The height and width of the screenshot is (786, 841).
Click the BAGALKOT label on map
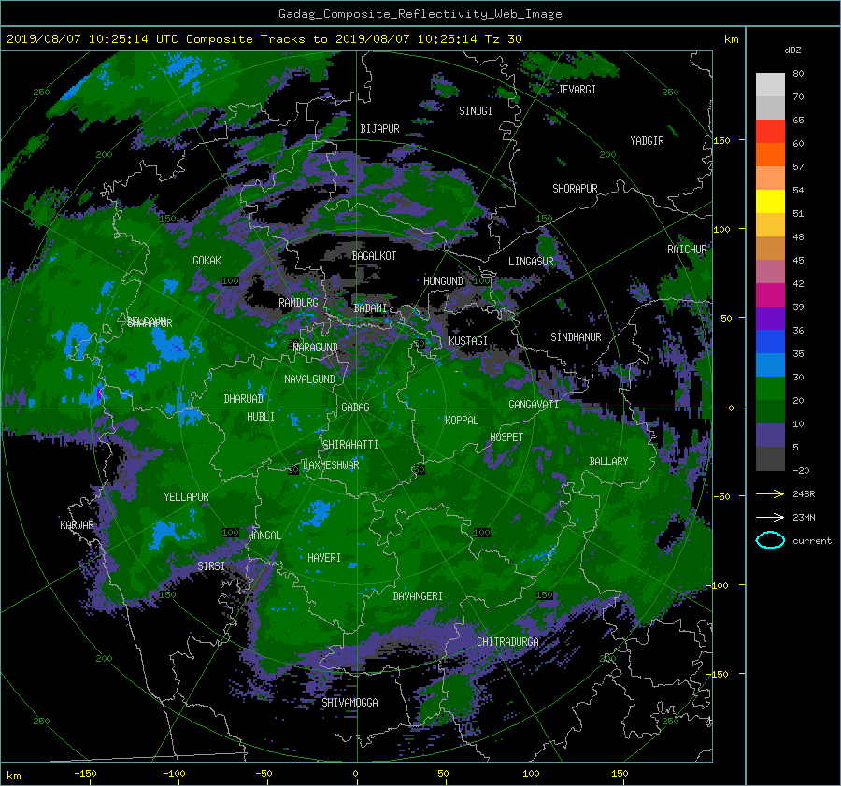[374, 256]
